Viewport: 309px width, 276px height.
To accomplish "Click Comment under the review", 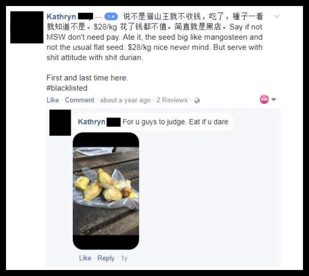I will tap(79, 100).
